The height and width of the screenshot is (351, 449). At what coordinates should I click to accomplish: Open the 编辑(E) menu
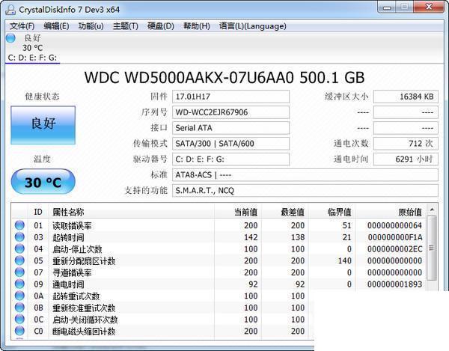coord(56,26)
